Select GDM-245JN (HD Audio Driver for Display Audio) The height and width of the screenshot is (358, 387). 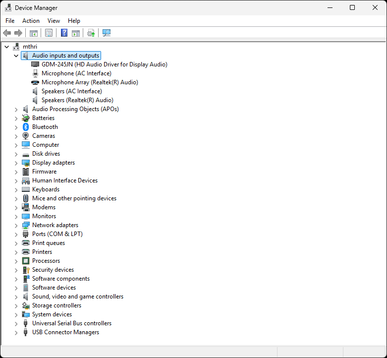pos(105,64)
